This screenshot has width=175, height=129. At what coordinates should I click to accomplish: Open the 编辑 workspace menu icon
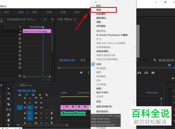27,12
